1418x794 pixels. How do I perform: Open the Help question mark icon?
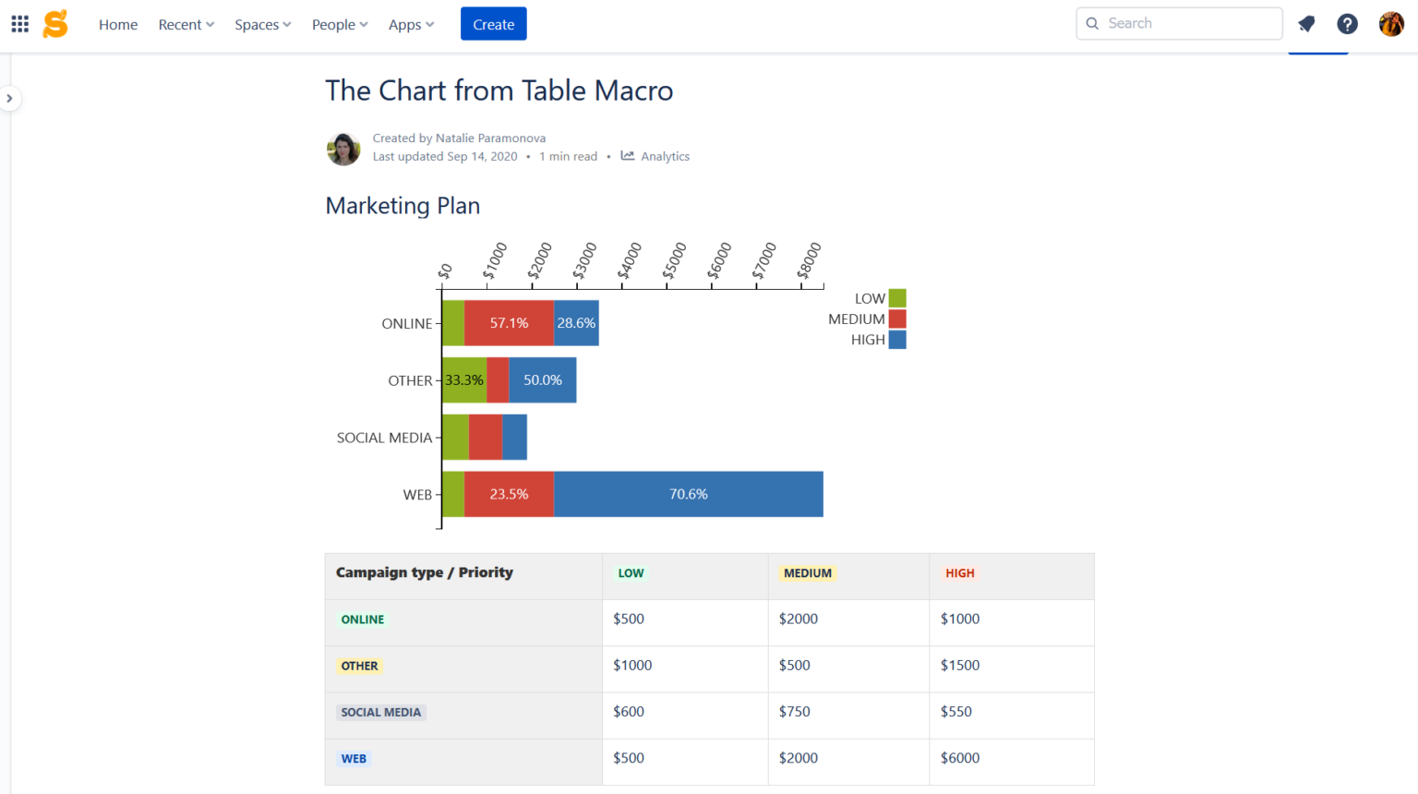tap(1347, 24)
